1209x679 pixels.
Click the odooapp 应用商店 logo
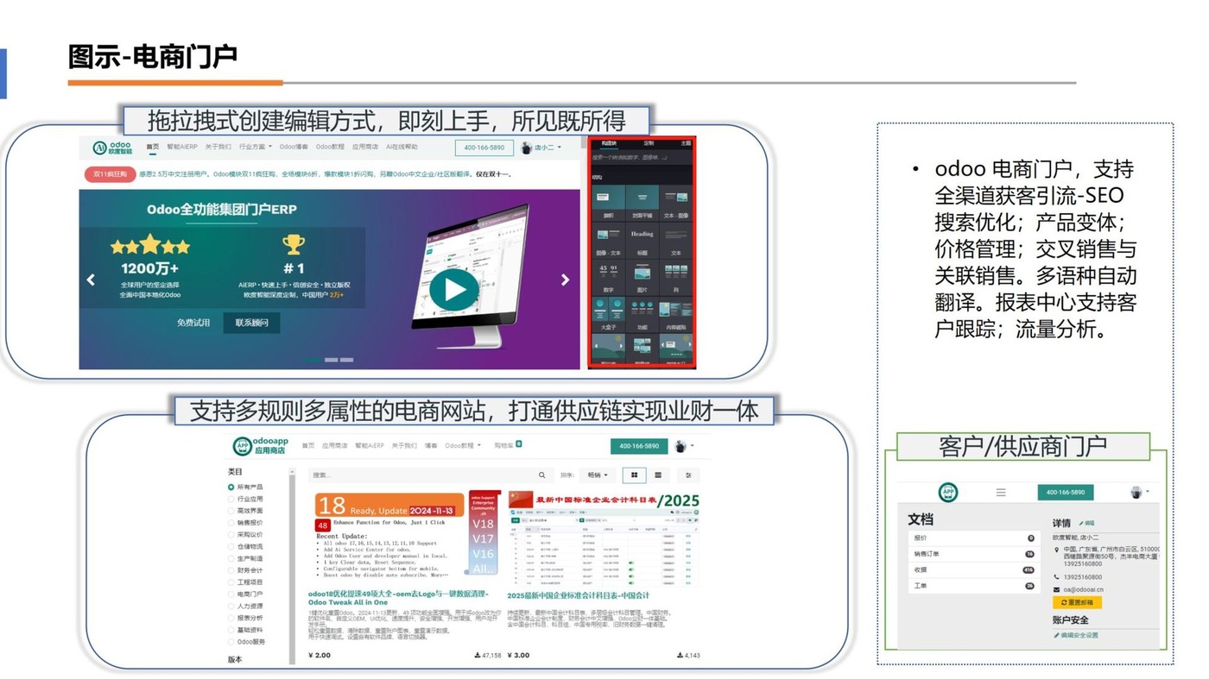pyautogui.click(x=260, y=446)
